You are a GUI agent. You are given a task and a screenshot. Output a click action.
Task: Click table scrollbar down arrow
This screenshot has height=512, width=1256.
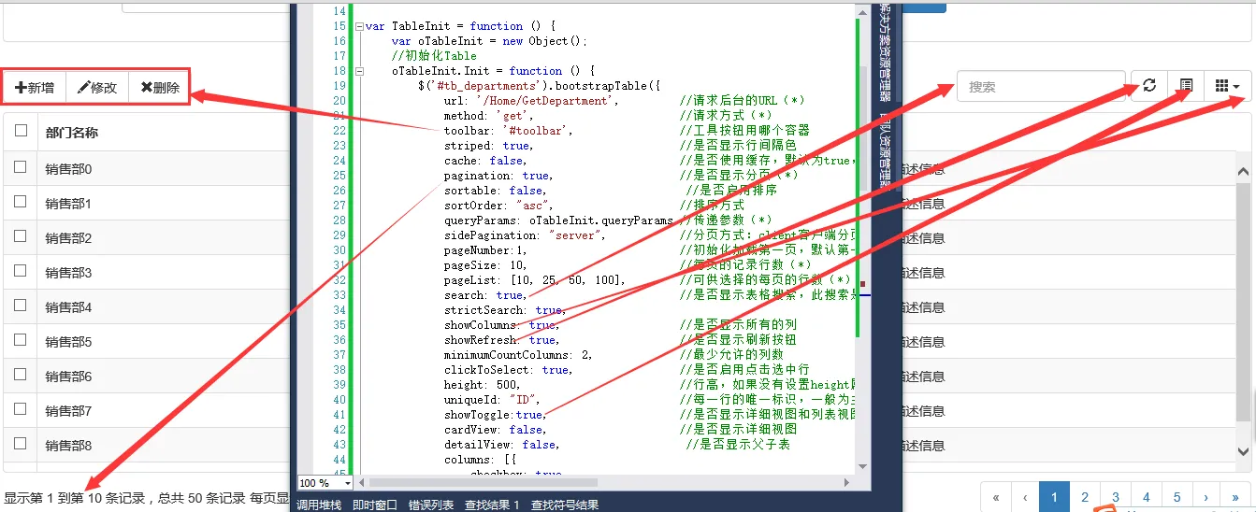[x=1243, y=454]
